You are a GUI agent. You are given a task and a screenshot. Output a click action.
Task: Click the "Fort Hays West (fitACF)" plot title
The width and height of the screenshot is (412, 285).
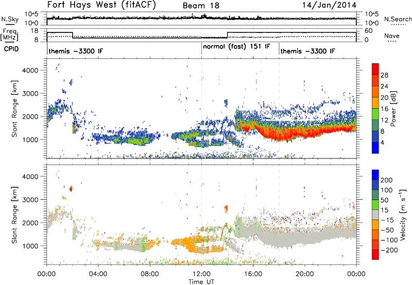101,5
